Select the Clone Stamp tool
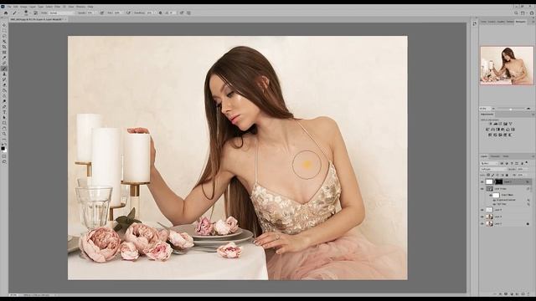The height and width of the screenshot is (301, 536). (4, 74)
